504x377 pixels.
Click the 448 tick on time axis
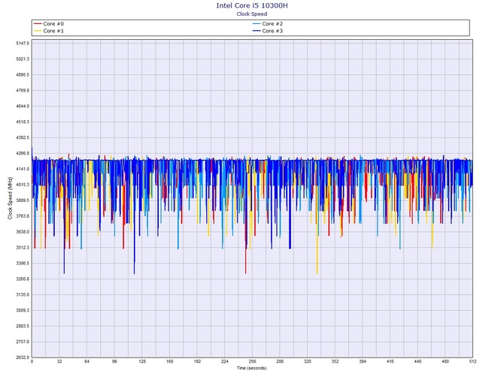click(417, 361)
